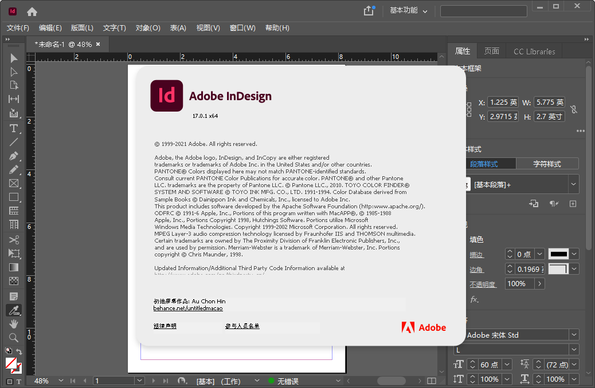The width and height of the screenshot is (595, 388).
Task: Select the Gradient Swatch tool
Action: coord(13,266)
